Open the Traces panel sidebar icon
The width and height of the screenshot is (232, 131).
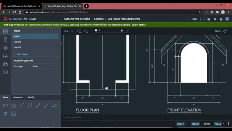[x=5, y=72]
